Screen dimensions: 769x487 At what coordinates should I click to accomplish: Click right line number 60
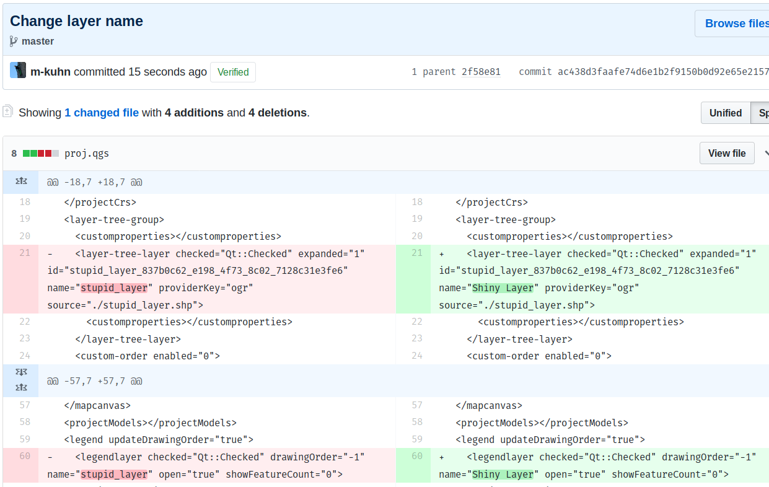coord(417,456)
